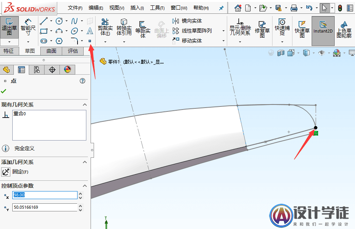Viewport: 355px width, 229px height.
Task: Collapse the 添加几何关系 section
Action: point(85,162)
